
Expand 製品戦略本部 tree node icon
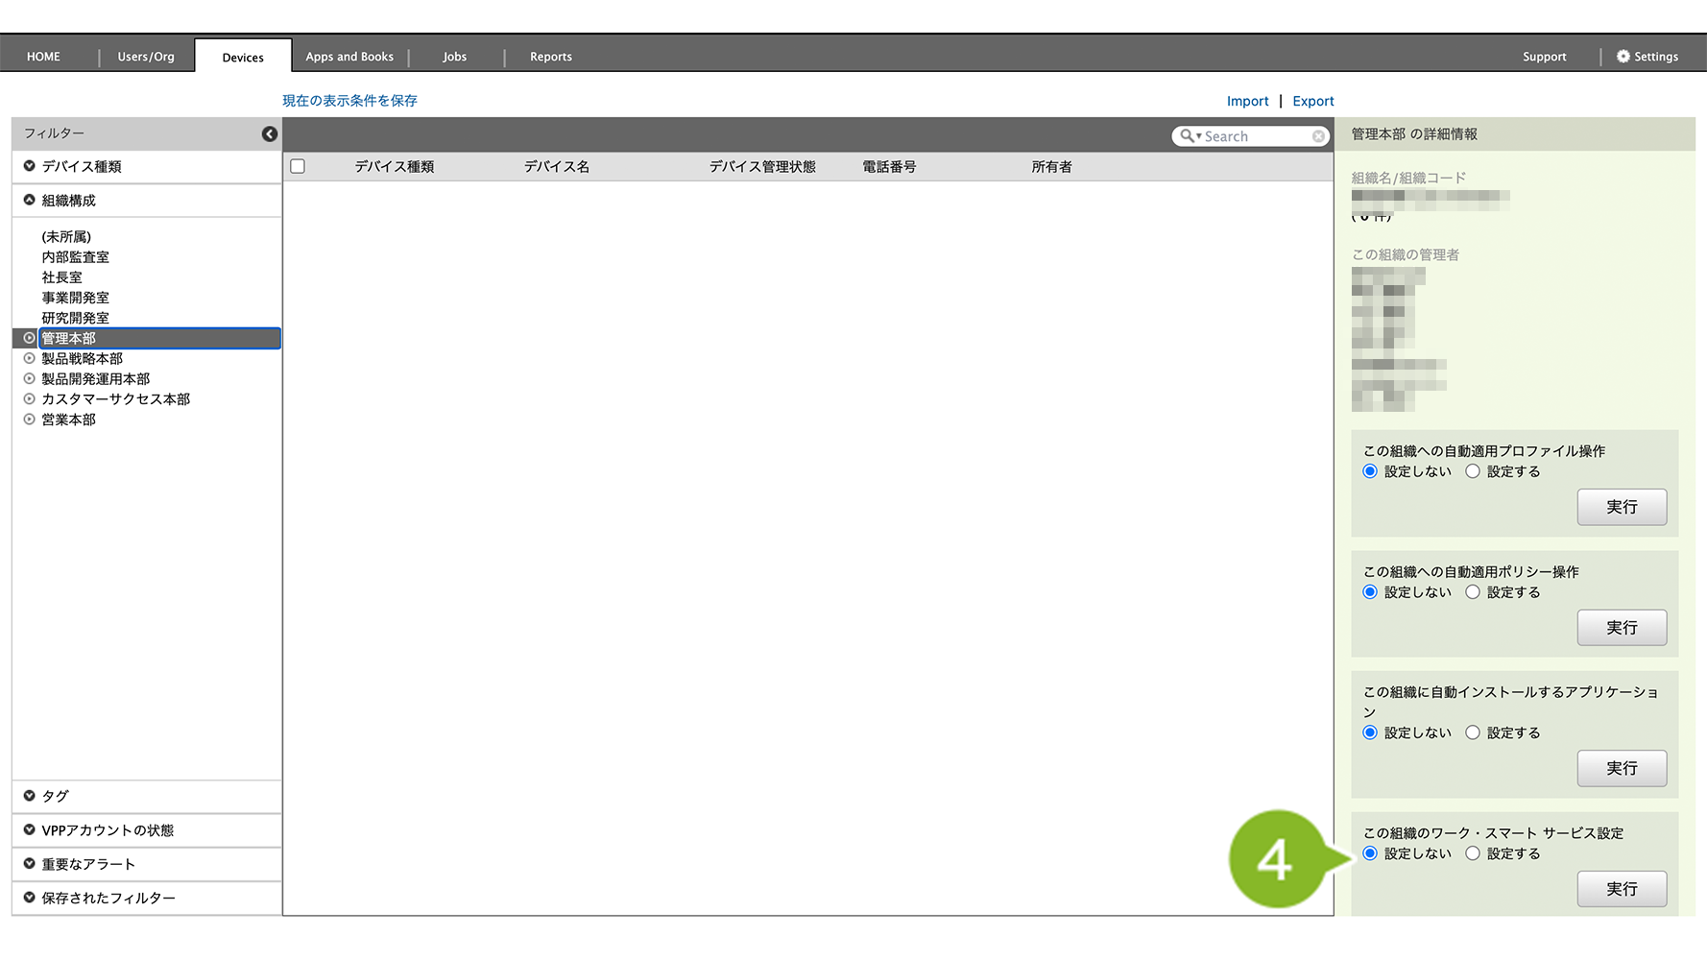click(x=30, y=358)
